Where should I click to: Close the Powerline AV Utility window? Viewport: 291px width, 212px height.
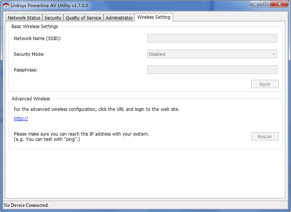[x=279, y=4]
